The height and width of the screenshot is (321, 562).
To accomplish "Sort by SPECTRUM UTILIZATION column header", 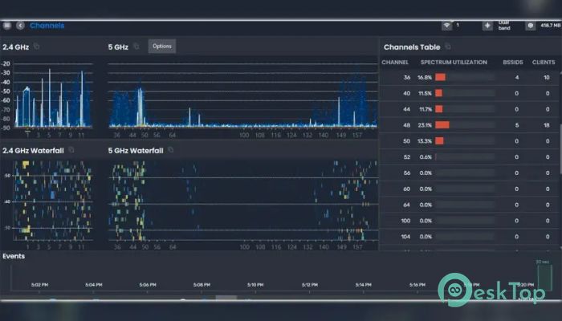I will tap(454, 63).
